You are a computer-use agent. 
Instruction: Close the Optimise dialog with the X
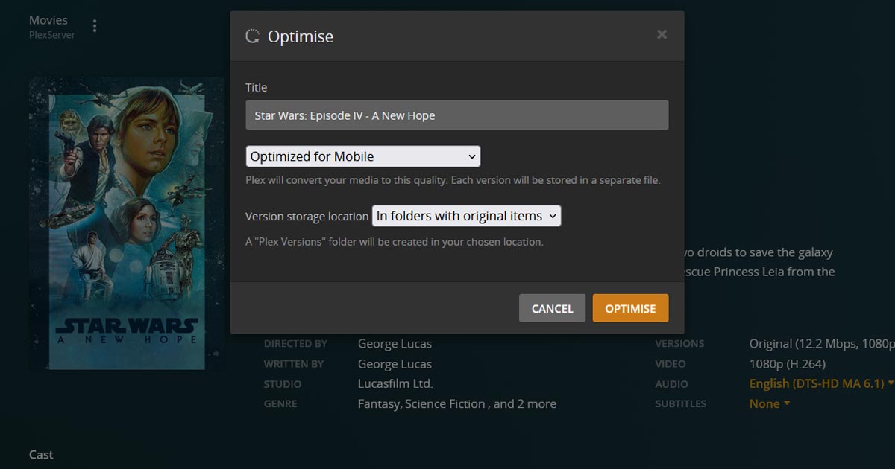(662, 33)
